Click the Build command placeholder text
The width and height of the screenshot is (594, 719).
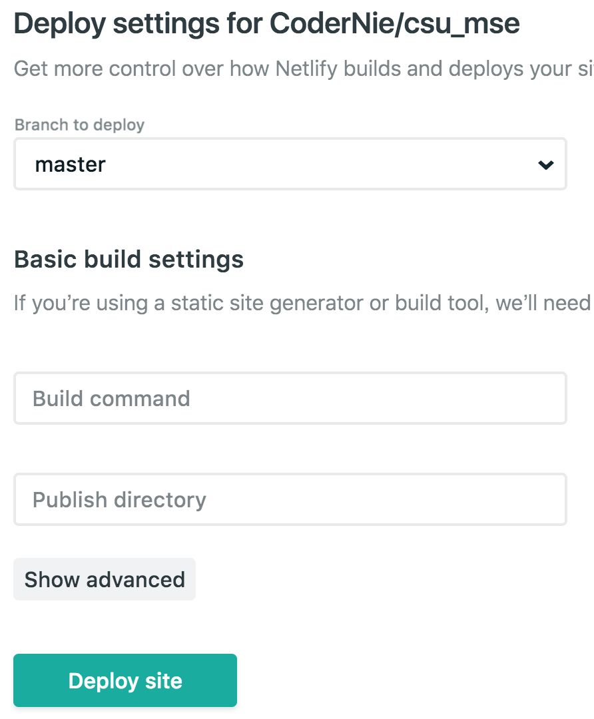pos(111,398)
